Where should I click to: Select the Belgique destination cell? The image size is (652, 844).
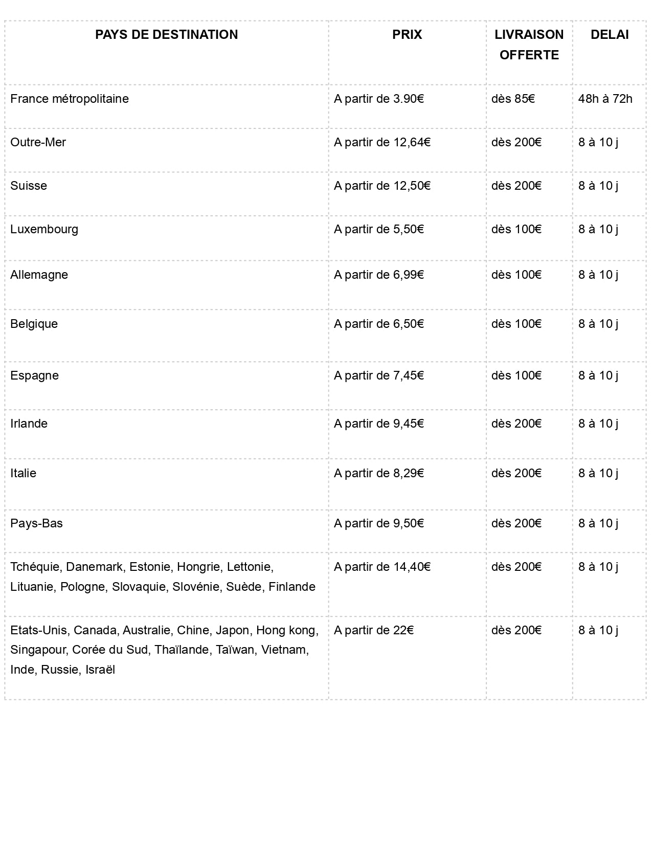(34, 324)
